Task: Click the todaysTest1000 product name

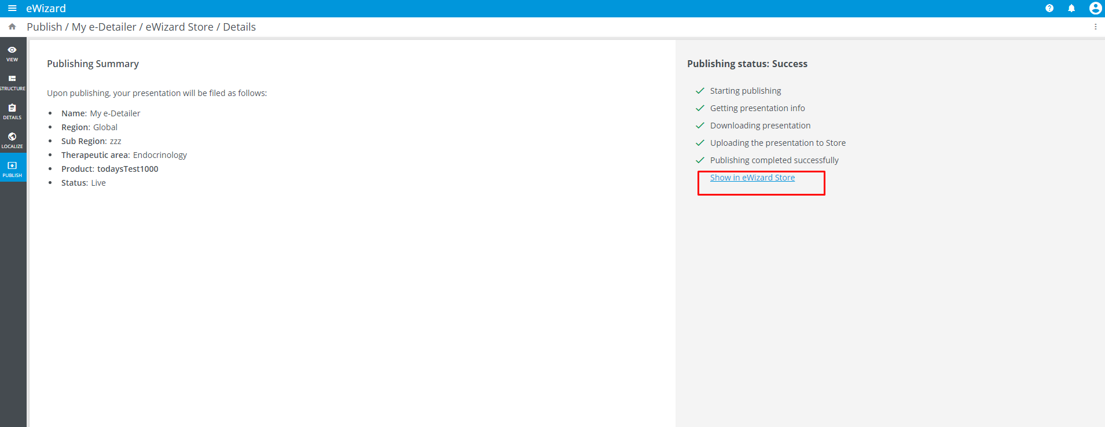Action: pyautogui.click(x=127, y=169)
